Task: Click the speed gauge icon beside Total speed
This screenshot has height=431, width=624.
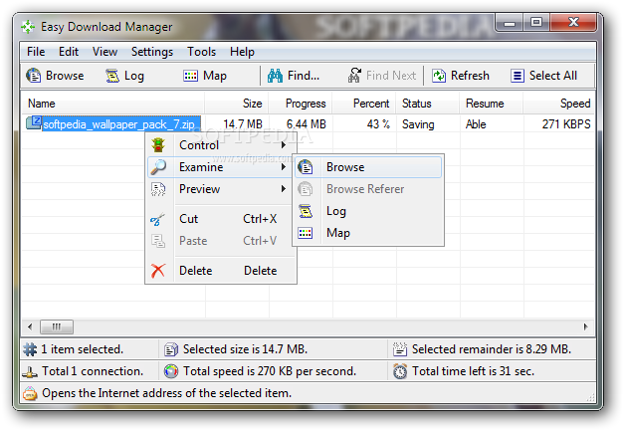Action: (171, 371)
